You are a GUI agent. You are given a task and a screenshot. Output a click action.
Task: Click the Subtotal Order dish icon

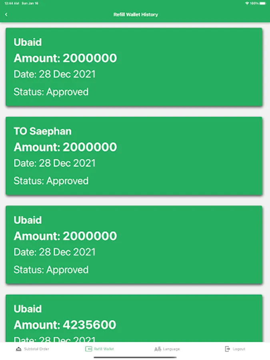click(x=18, y=349)
